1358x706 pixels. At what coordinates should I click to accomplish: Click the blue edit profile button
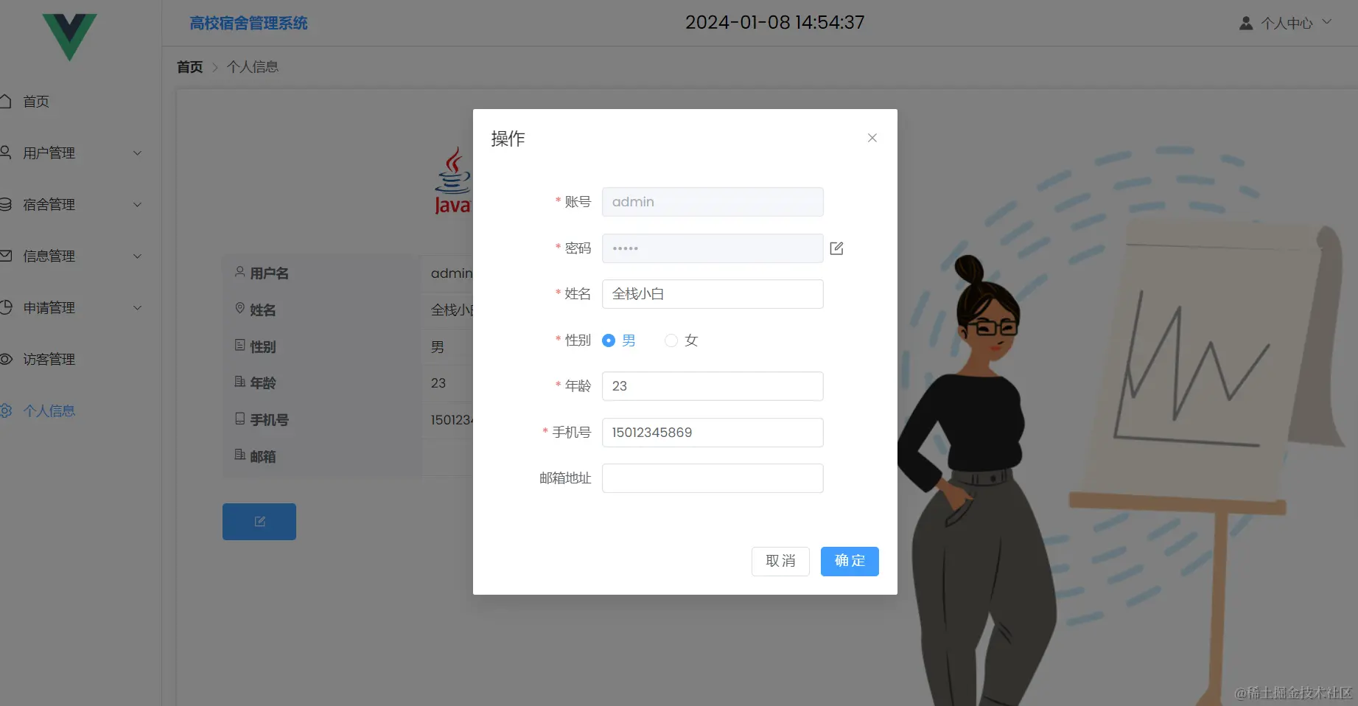click(x=259, y=522)
